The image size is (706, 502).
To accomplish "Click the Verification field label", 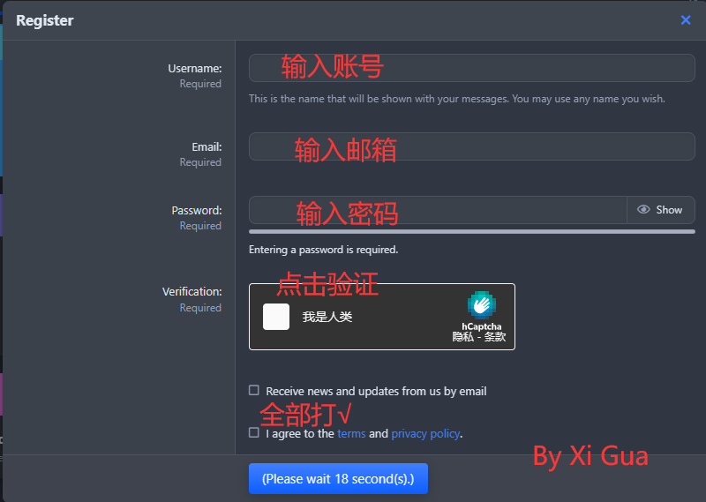I will [192, 291].
